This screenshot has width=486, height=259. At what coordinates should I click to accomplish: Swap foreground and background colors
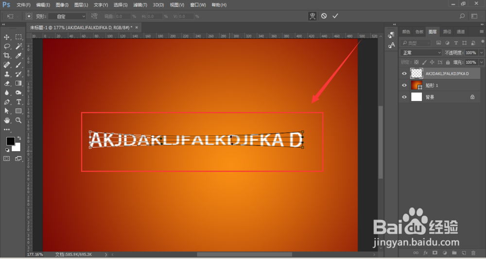tap(19, 138)
